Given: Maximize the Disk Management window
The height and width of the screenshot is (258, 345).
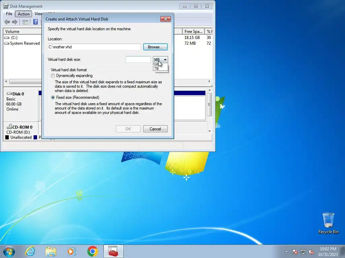Looking at the screenshot, I should (x=196, y=6).
